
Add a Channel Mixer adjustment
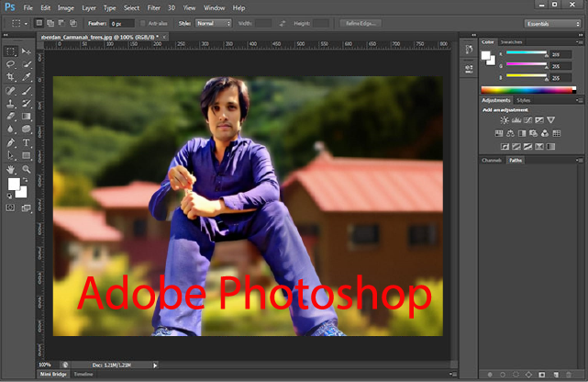(x=545, y=133)
